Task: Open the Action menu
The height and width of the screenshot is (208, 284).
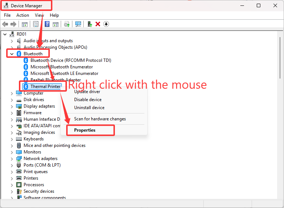Action: [x=23, y=15]
